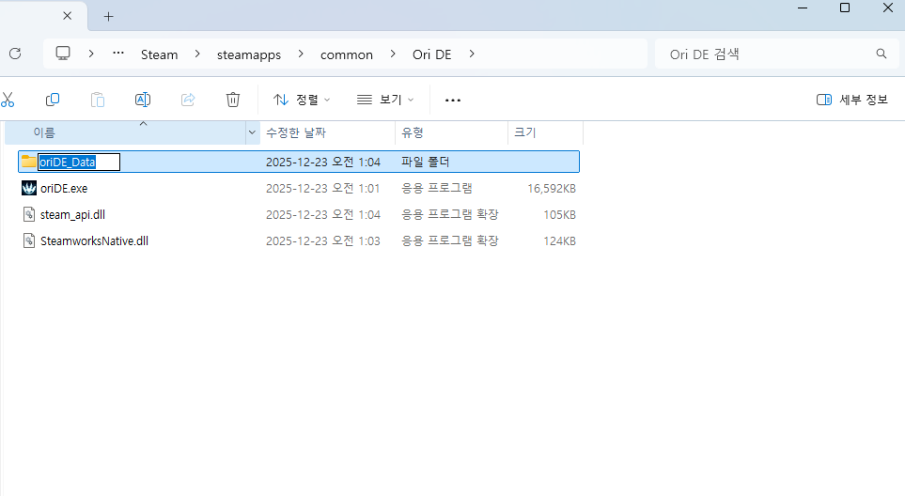Viewport: 905px width, 496px height.
Task: Click the SteamworksNative.dll file icon
Action: point(29,240)
